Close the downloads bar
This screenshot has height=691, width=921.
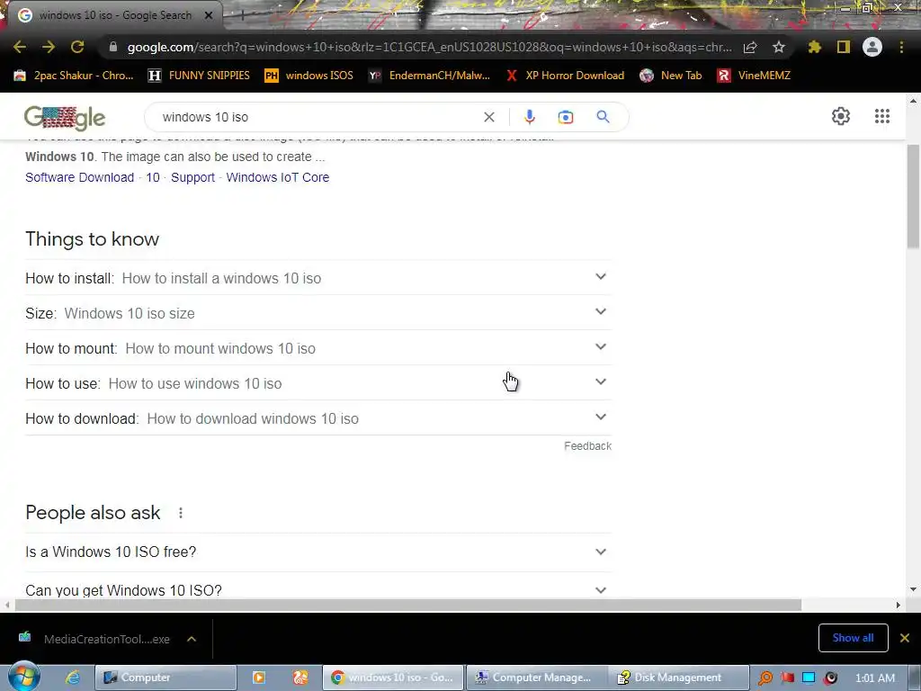[x=905, y=638]
